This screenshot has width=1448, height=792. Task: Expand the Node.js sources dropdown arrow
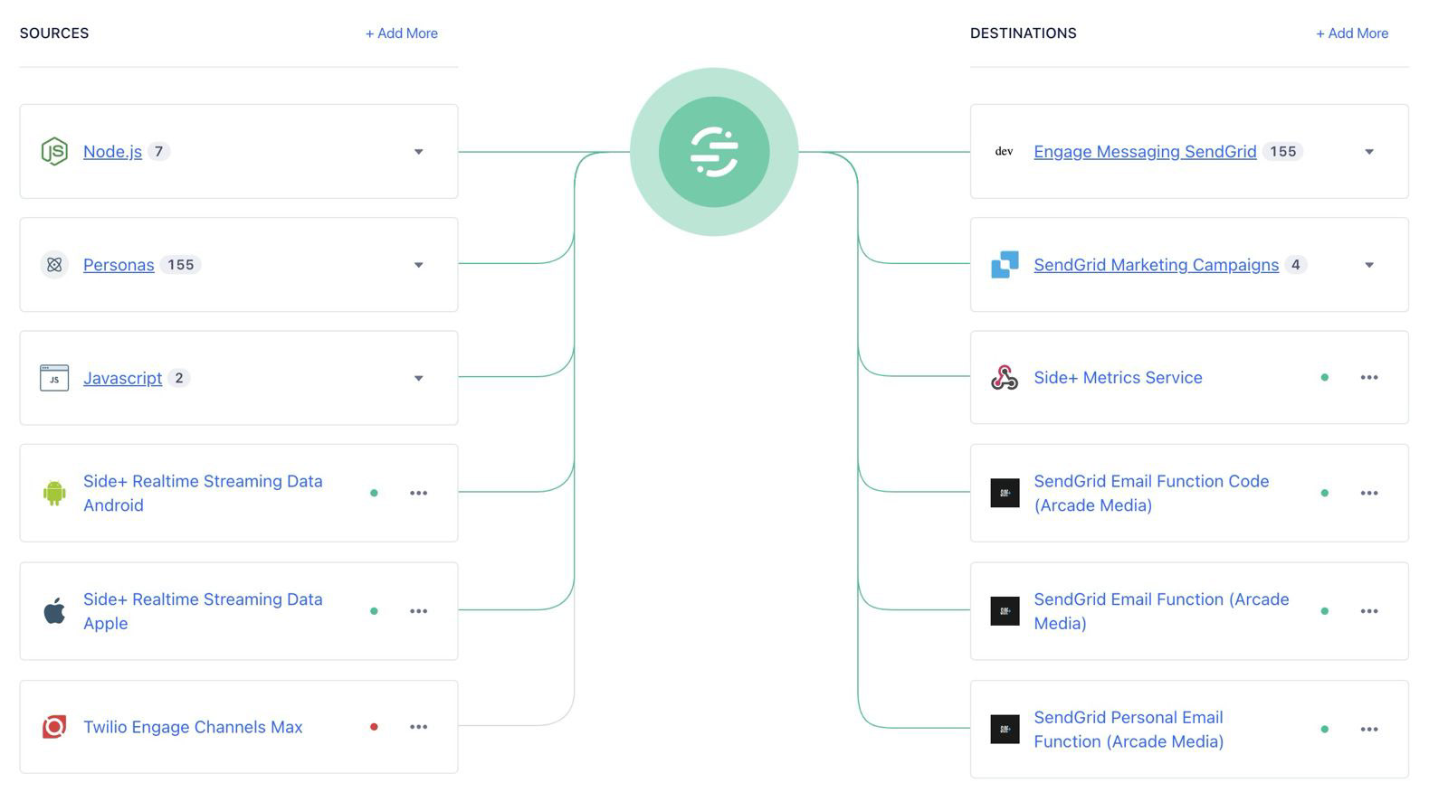[x=418, y=152]
